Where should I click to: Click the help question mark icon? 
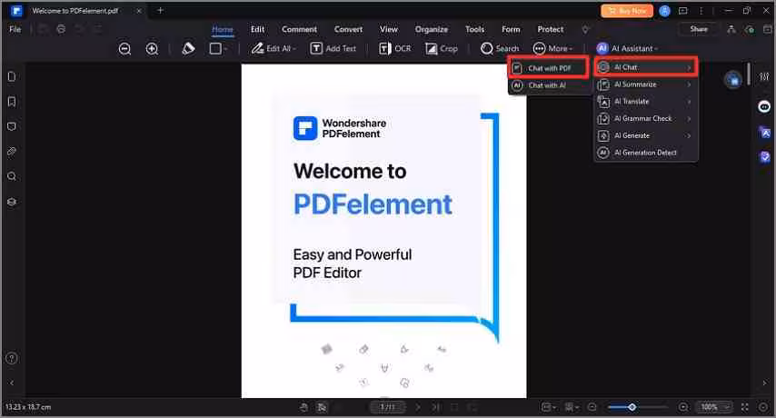[12, 358]
